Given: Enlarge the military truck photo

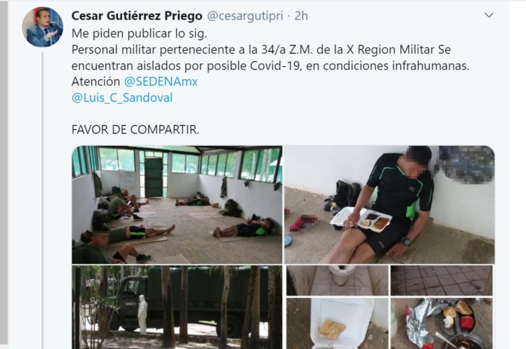Looking at the screenshot, I should (177, 307).
